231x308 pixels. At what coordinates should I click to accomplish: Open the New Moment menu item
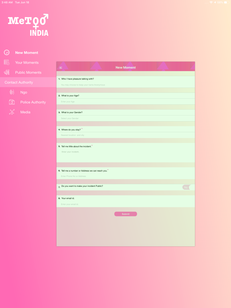point(27,53)
